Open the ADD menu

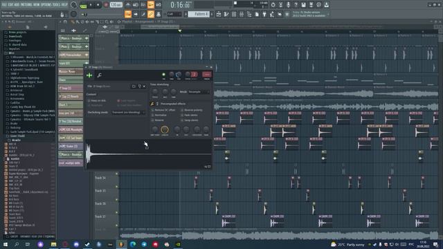[17, 5]
